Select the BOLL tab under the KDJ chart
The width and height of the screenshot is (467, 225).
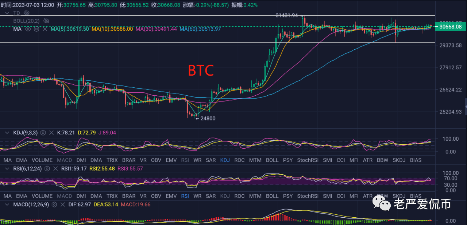[272, 160]
